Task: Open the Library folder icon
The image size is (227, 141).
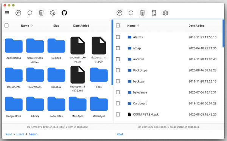Action: pyautogui.click(x=35, y=104)
